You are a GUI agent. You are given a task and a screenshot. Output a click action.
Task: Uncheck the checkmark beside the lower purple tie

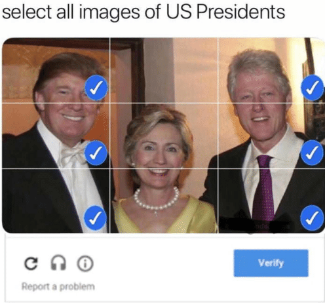pos(312,218)
